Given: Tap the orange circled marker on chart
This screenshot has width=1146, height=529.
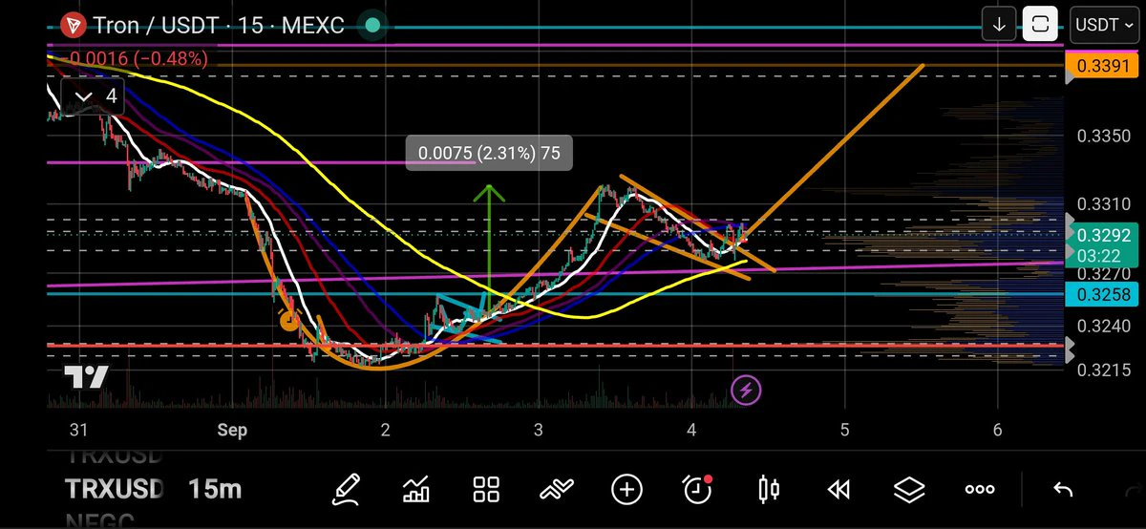Looking at the screenshot, I should click(x=289, y=321).
